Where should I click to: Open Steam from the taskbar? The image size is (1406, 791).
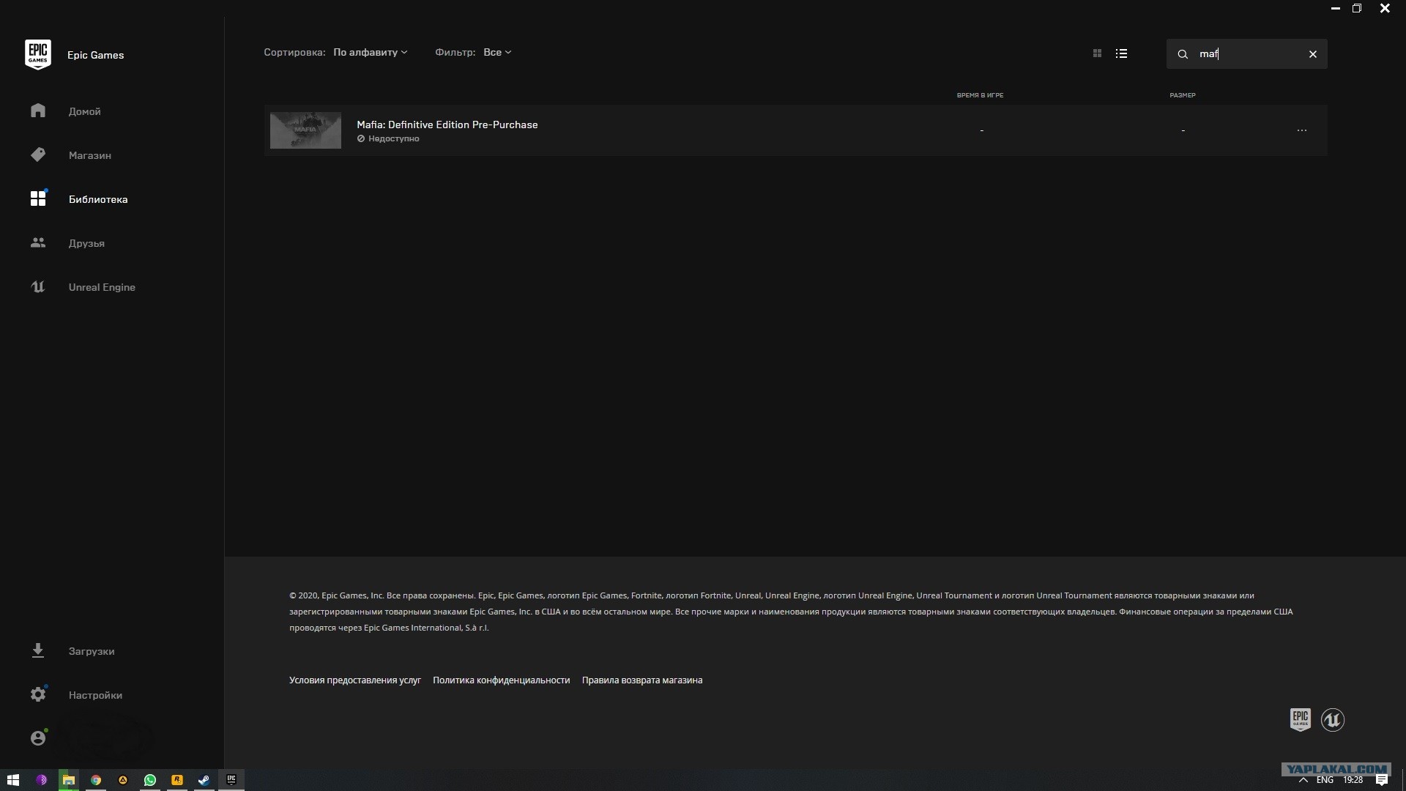(x=204, y=780)
